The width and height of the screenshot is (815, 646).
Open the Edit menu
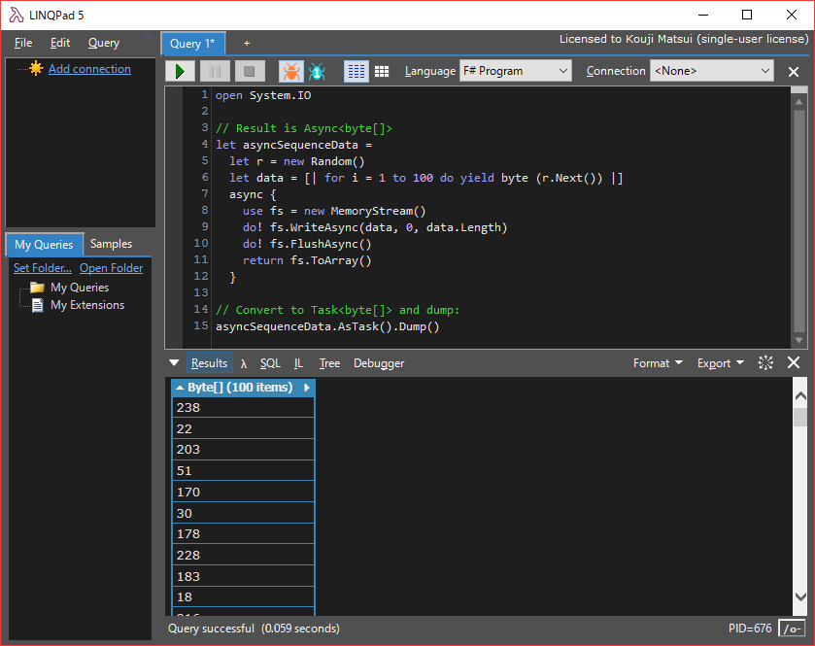(60, 43)
